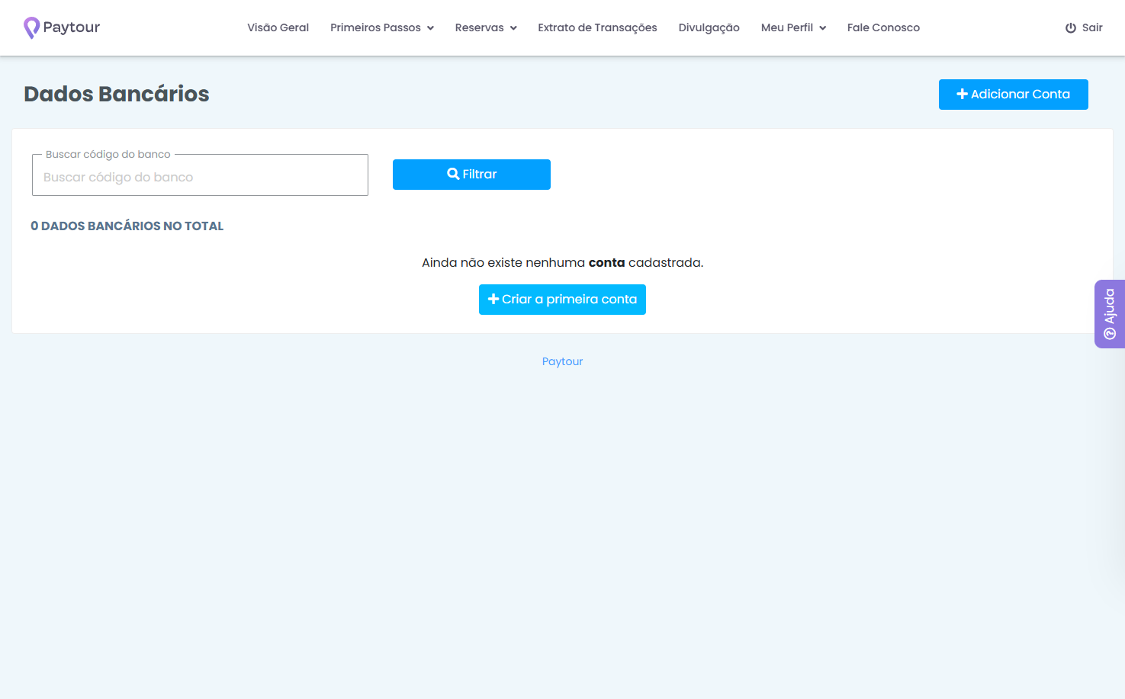Click the power icon next to Sair
1125x699 pixels.
tap(1071, 28)
